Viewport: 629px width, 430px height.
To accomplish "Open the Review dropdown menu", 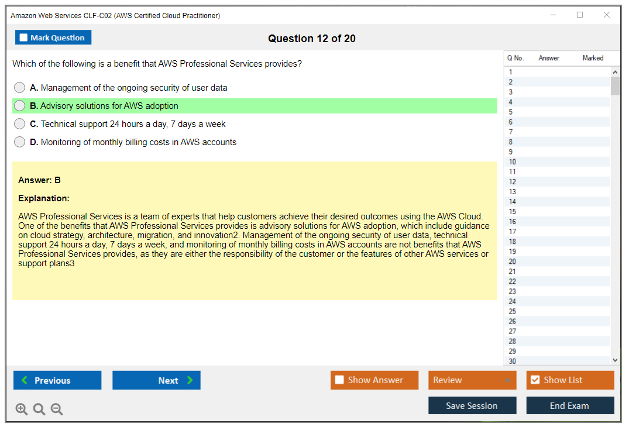I will coord(472,380).
